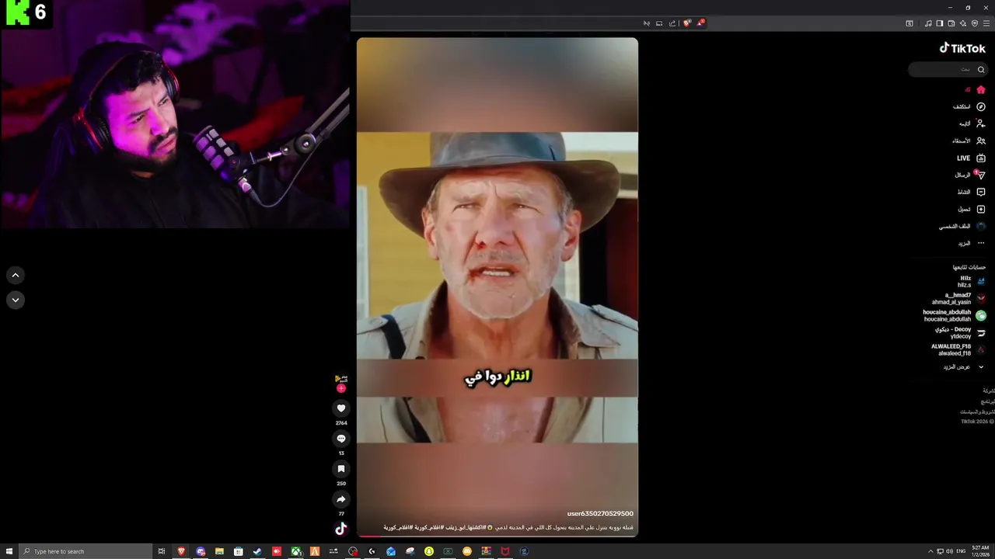Click Brave Shields lion icon
The width and height of the screenshot is (995, 559).
pyautogui.click(x=687, y=23)
